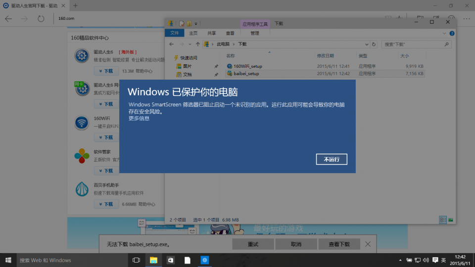Close the 驱动人生官网下载 browser tab
Image resolution: width=475 pixels, height=267 pixels.
pos(63,5)
